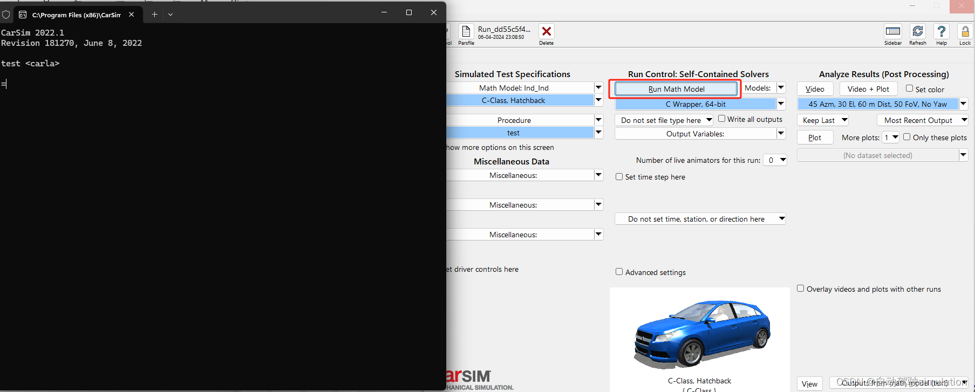Open terminal tab dropdown chevron
Screen dimensions: 975x392
click(x=171, y=15)
